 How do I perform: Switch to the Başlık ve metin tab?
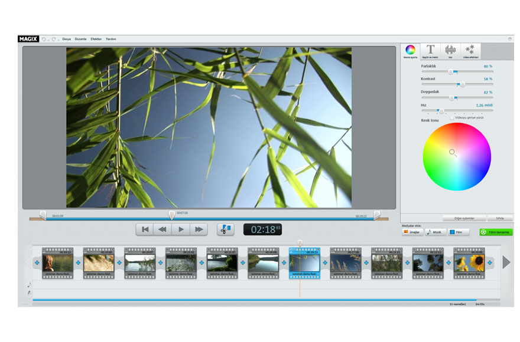tap(430, 51)
